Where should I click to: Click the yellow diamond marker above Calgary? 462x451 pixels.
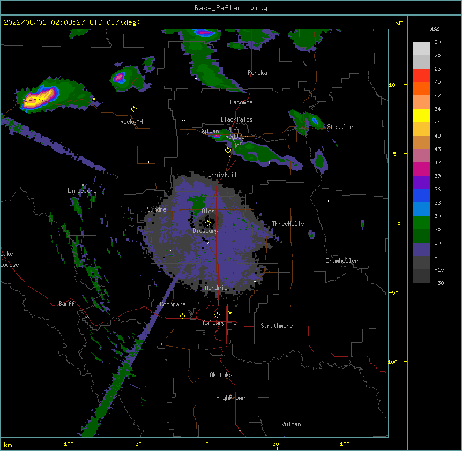coord(217,315)
